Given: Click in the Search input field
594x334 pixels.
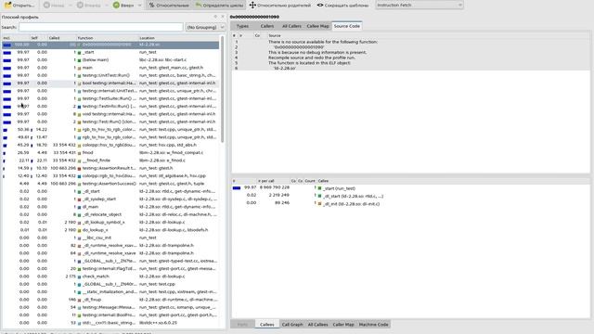Looking at the screenshot, I should tap(101, 27).
